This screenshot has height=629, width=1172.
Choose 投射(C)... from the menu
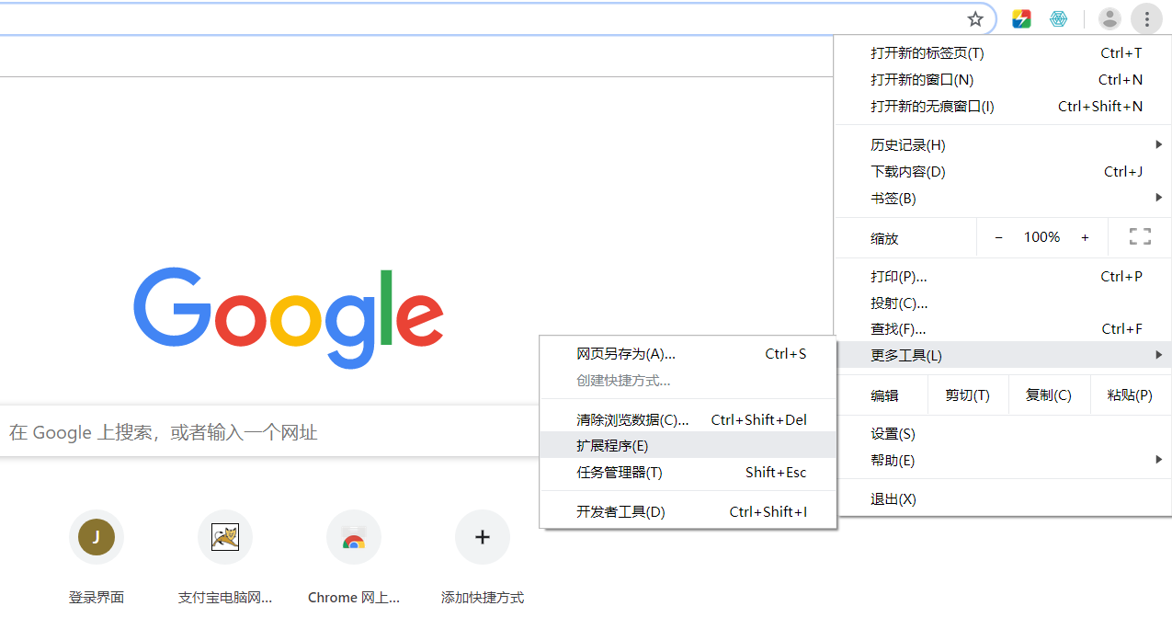click(x=1003, y=303)
